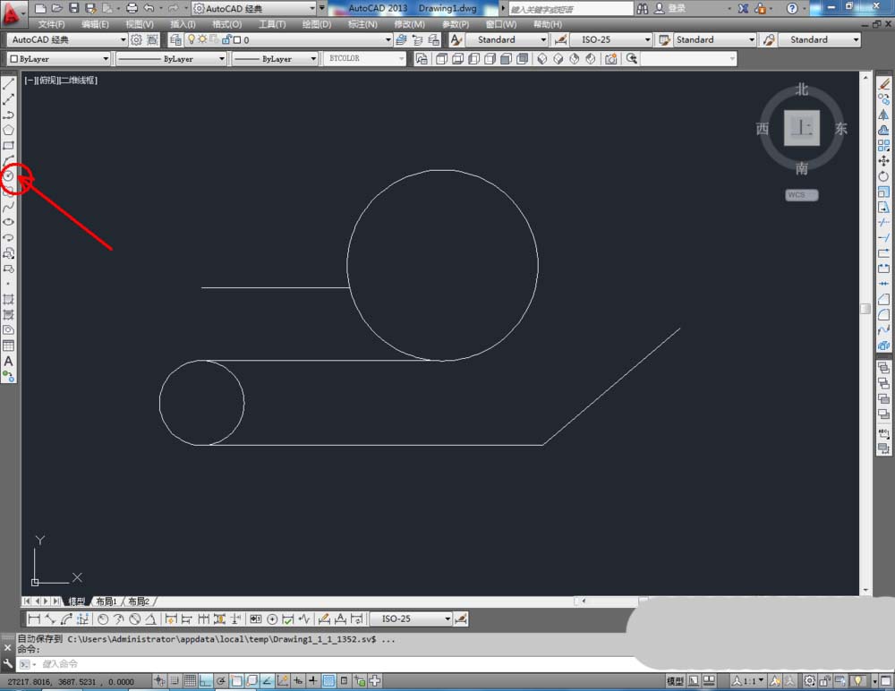Click the vertical scrollbar thumb

pyautogui.click(x=865, y=309)
